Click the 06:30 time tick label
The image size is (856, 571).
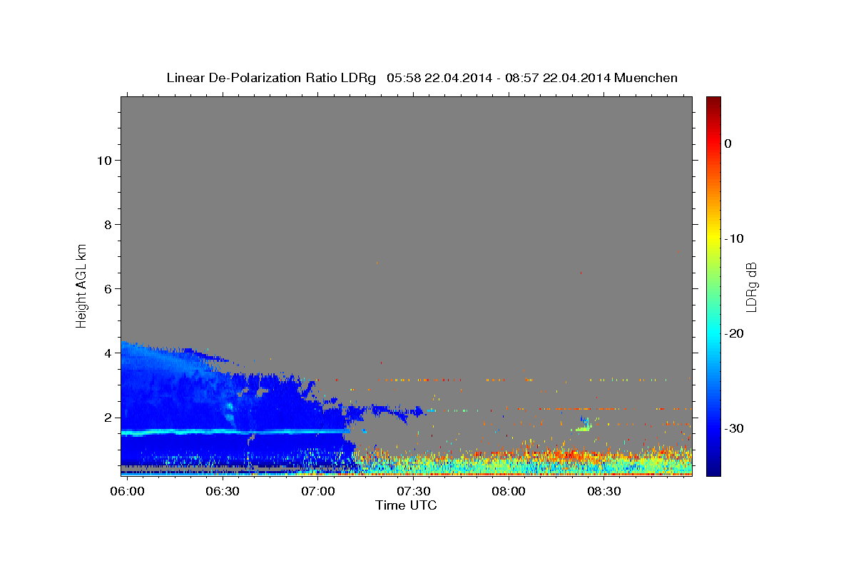(222, 492)
